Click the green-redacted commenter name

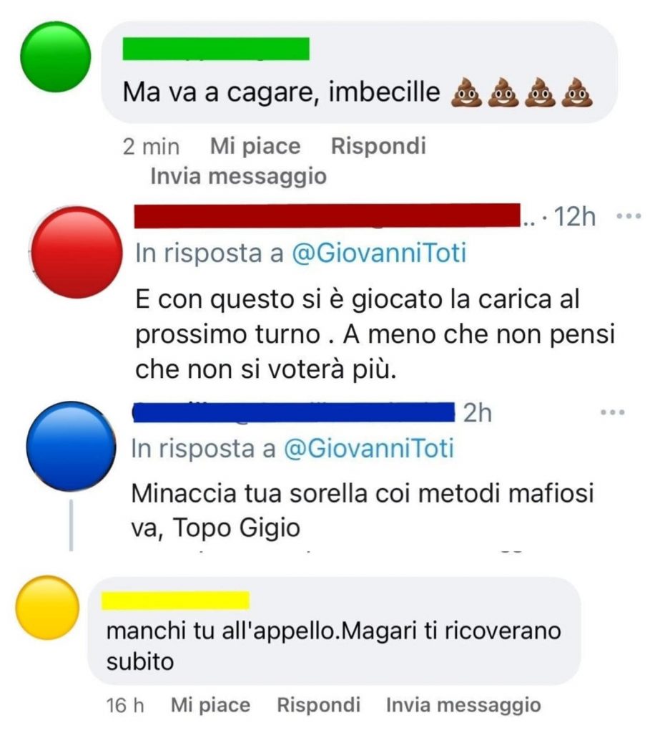(216, 49)
